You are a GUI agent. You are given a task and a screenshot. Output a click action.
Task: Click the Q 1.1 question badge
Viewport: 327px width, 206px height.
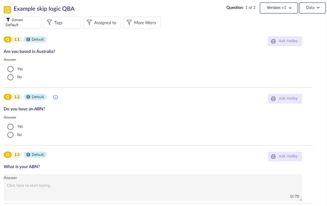(13, 39)
